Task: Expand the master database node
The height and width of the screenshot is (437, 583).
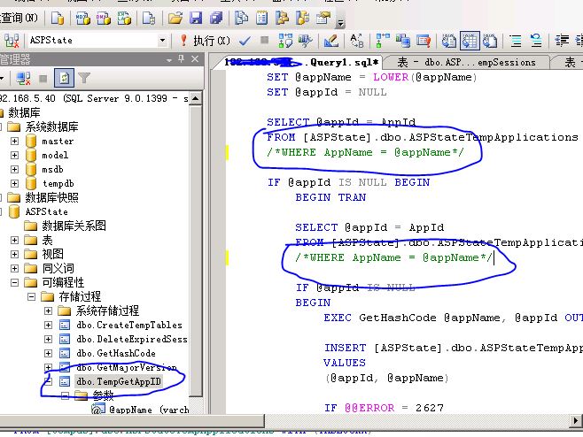Action: pos(15,142)
